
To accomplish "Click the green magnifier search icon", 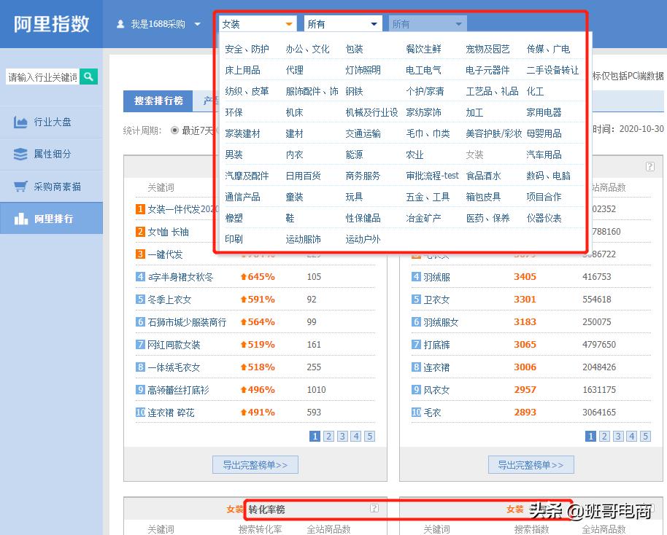I will click(x=88, y=76).
